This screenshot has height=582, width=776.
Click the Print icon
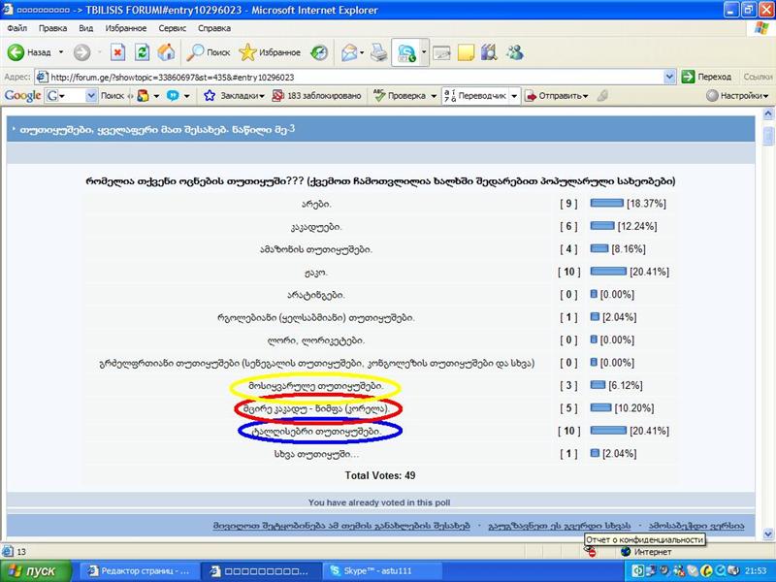(376, 53)
